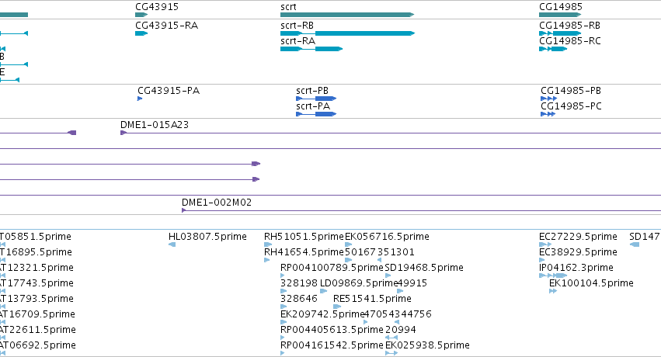Click the HL03807.5prime EST arrow glyph

tap(172, 244)
